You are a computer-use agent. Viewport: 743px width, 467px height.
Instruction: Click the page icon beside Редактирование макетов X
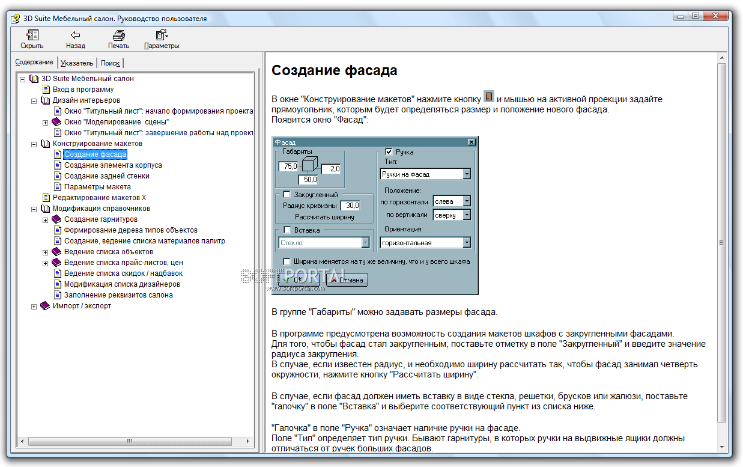[x=46, y=198]
